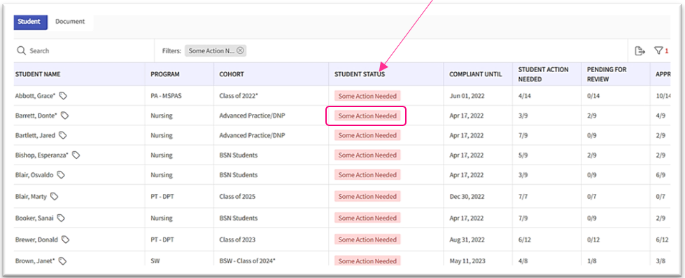
Task: Click the Jun 01, 2022 compliant date
Action: pyautogui.click(x=467, y=96)
